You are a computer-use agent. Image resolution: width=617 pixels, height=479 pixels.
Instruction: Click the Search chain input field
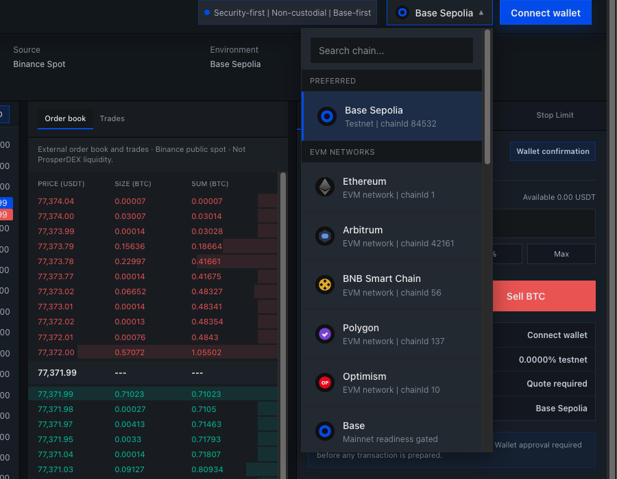tap(391, 50)
